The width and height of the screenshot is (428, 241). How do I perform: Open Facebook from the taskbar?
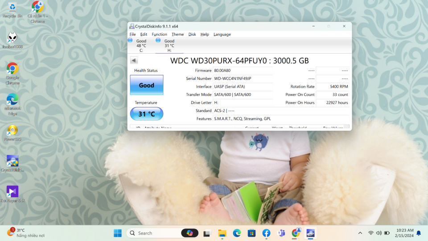pos(266,233)
